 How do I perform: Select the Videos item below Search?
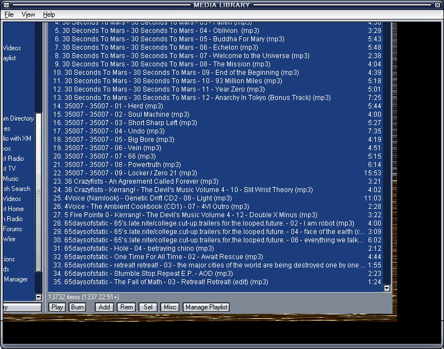[x=12, y=199]
